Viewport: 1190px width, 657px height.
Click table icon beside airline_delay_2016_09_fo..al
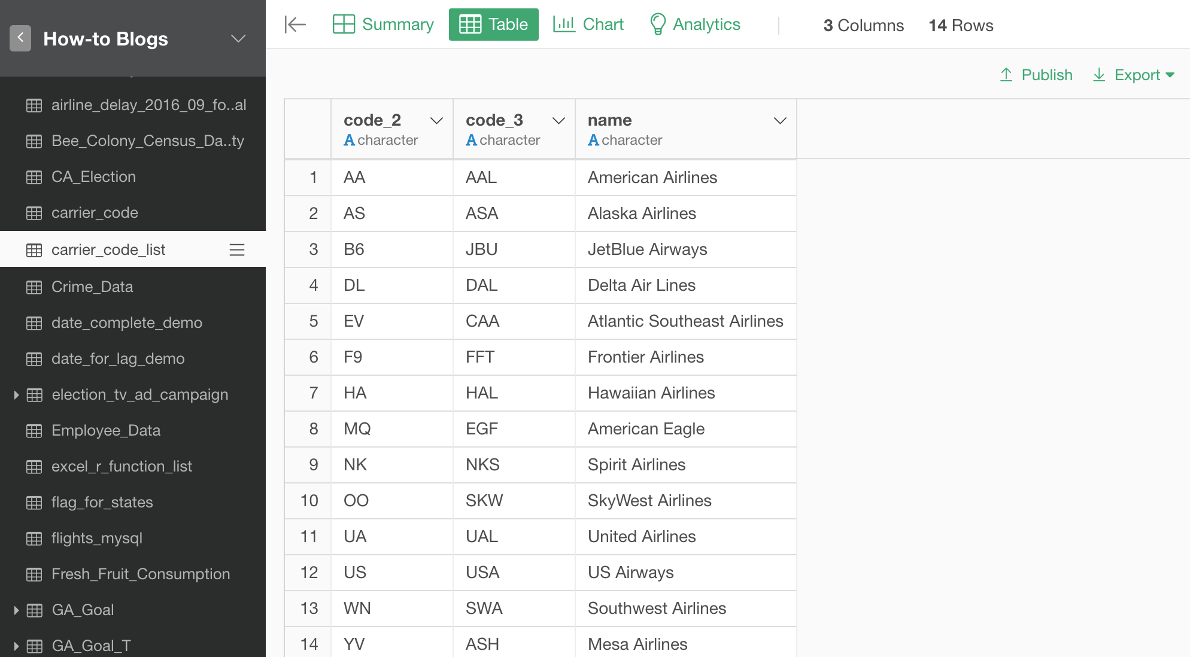(34, 105)
